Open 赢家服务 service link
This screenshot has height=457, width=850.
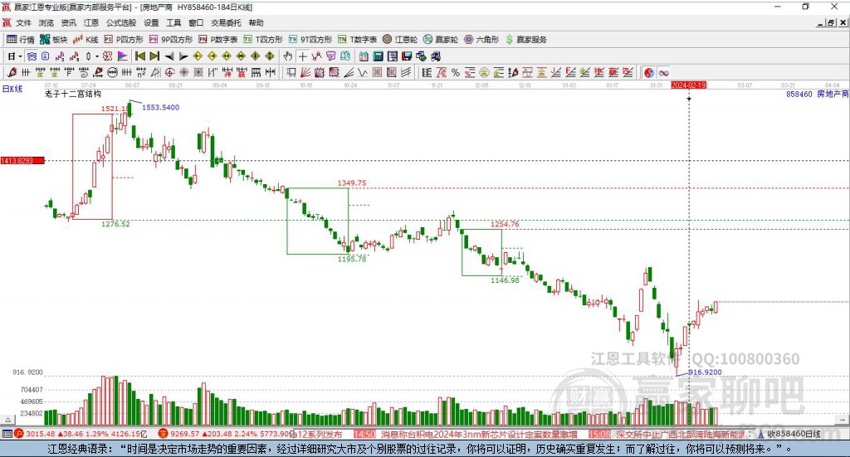(526, 40)
